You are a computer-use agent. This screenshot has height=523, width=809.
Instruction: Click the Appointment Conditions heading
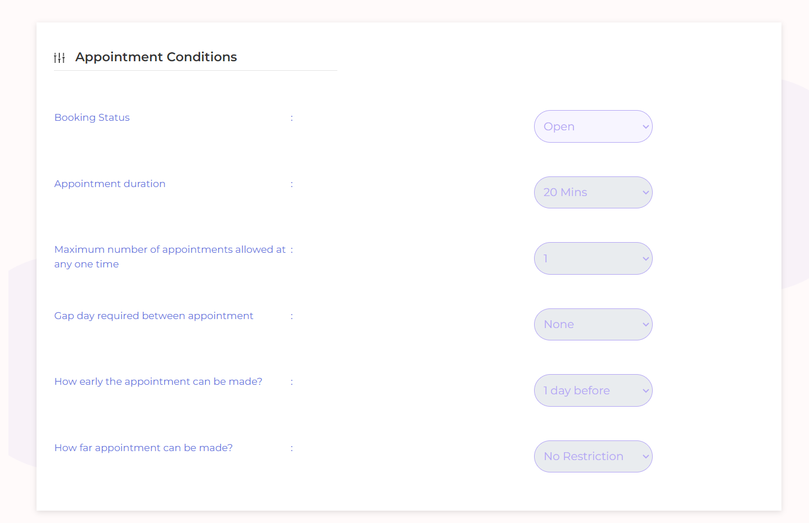coord(156,57)
